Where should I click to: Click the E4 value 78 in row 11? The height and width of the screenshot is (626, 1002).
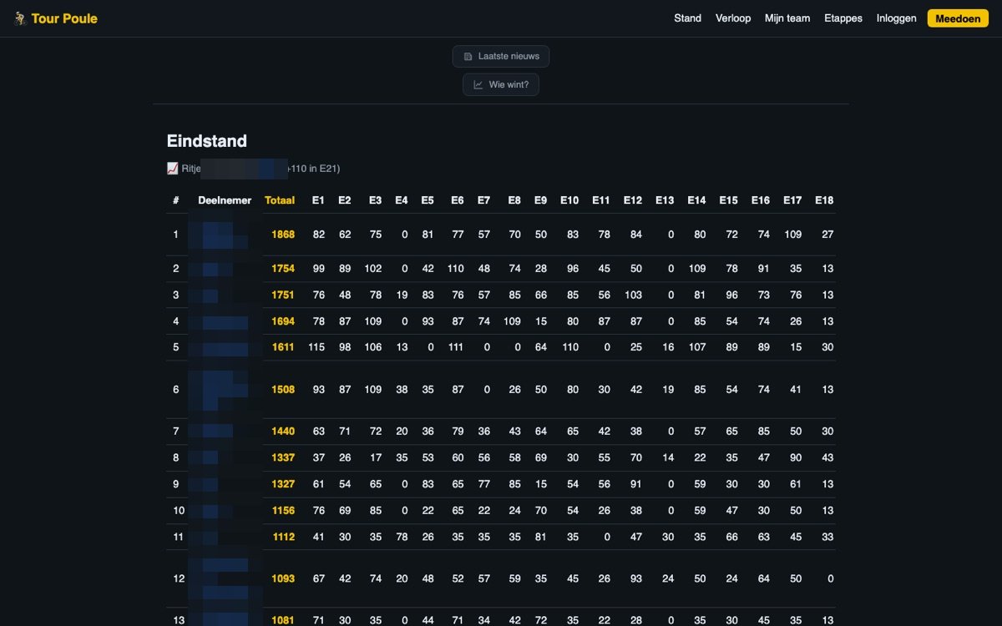(x=402, y=537)
